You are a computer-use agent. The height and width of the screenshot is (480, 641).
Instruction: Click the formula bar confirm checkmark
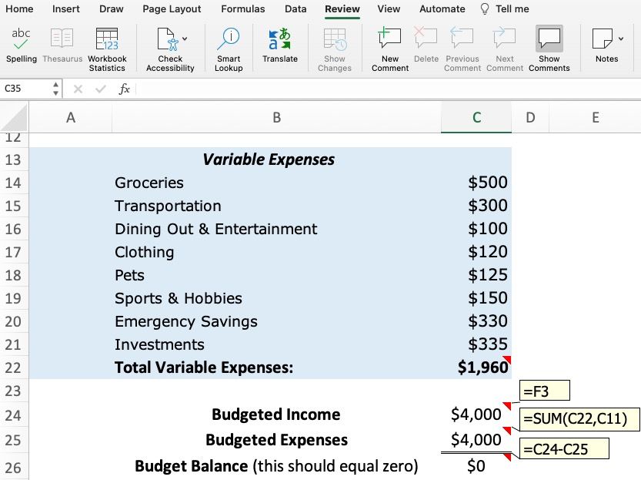pos(101,89)
